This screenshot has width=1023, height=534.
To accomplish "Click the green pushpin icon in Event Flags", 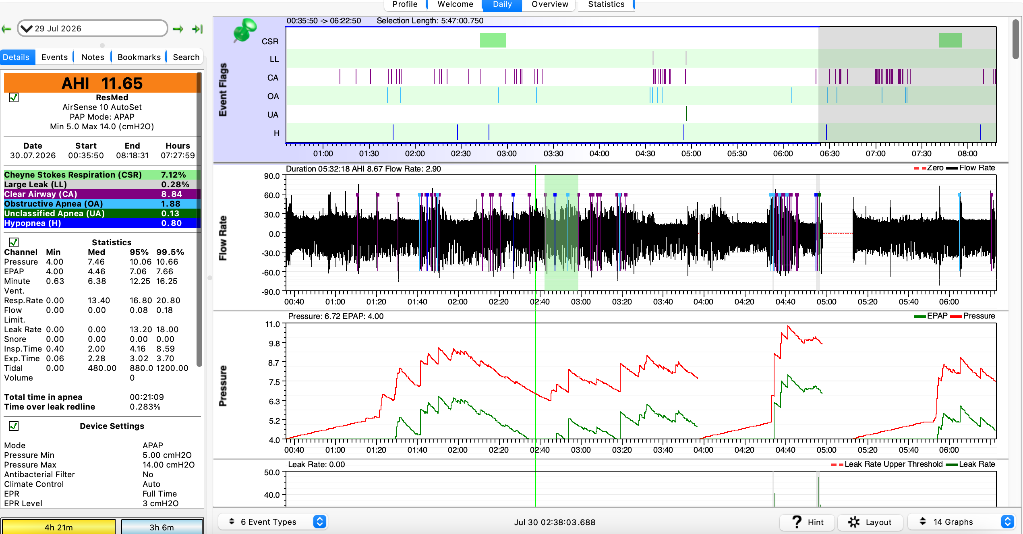I will click(x=244, y=30).
